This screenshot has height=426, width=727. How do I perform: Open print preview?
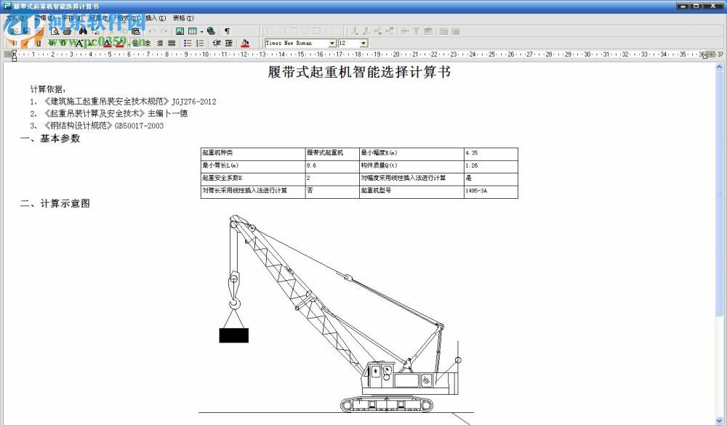click(55, 30)
